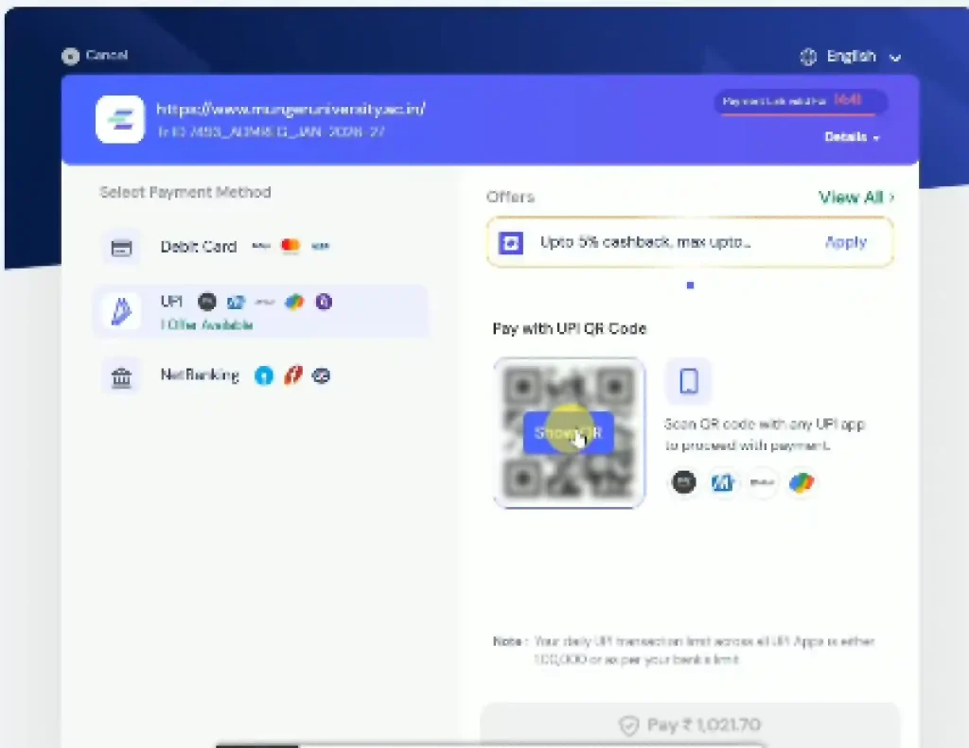Click the blue SBI bank icon in the NetBanking row

click(x=264, y=375)
